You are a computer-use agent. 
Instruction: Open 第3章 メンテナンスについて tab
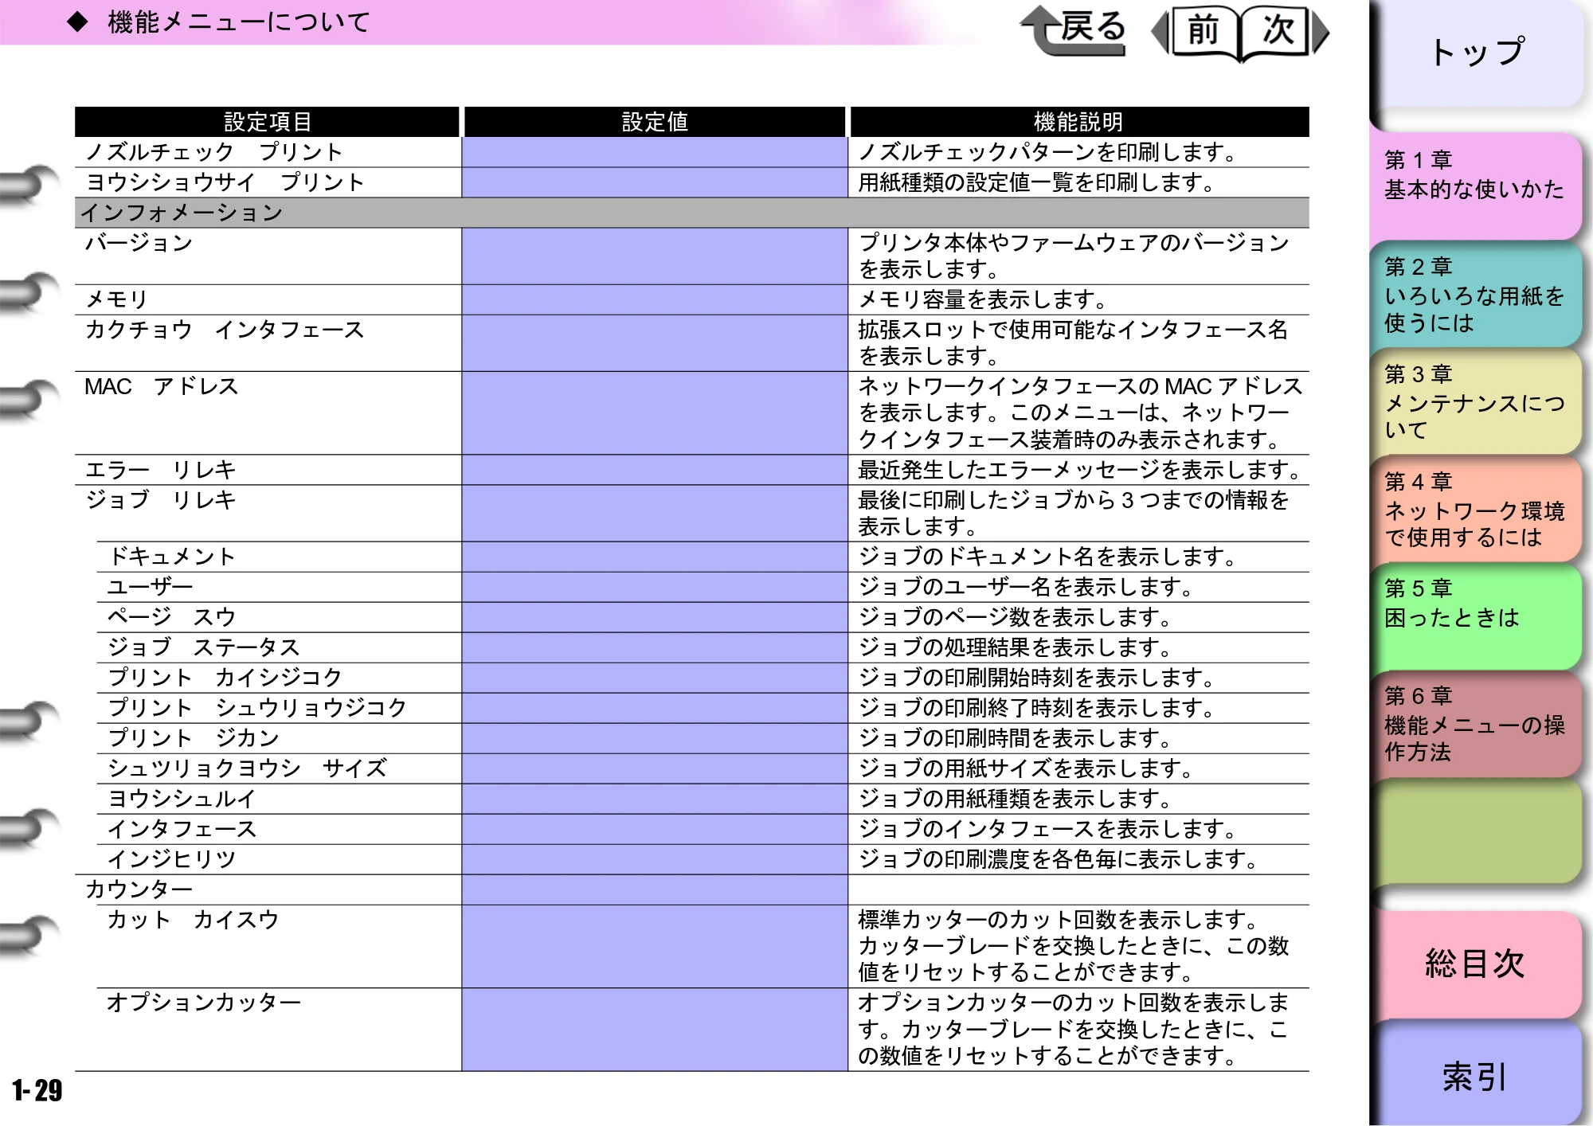[1476, 401]
